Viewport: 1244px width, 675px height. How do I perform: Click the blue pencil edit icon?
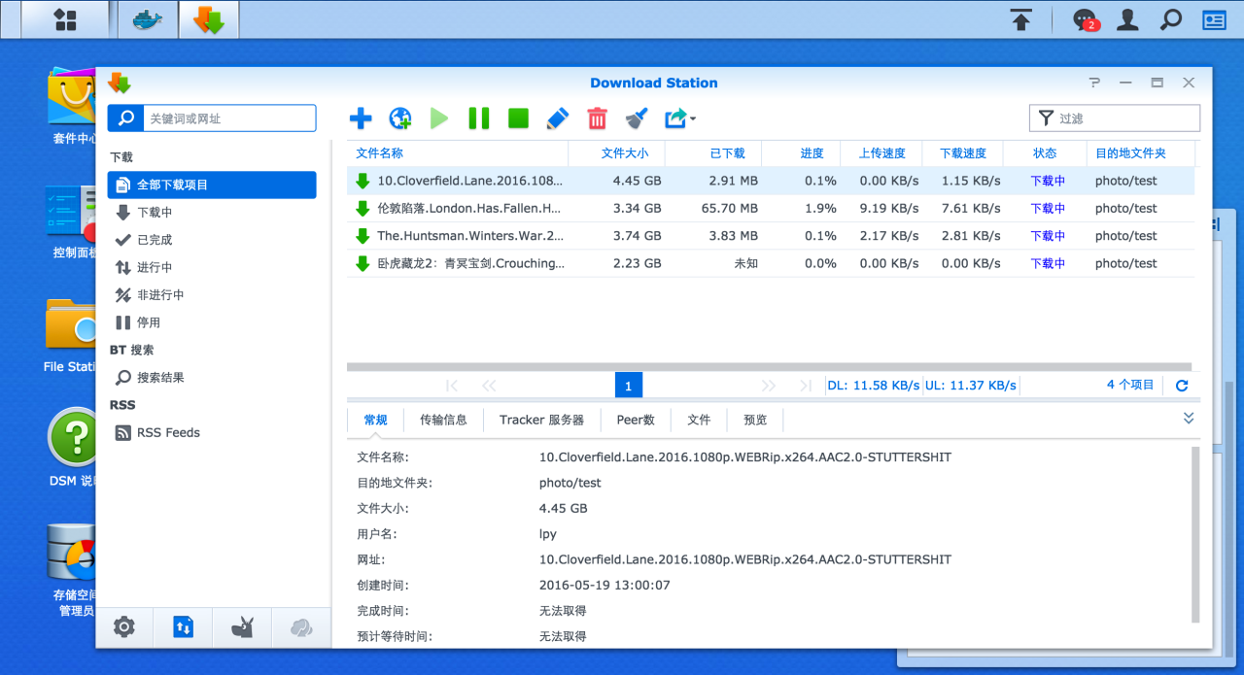(557, 118)
